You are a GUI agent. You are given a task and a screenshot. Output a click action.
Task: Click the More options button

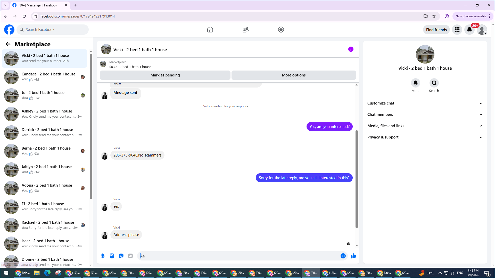point(294,75)
